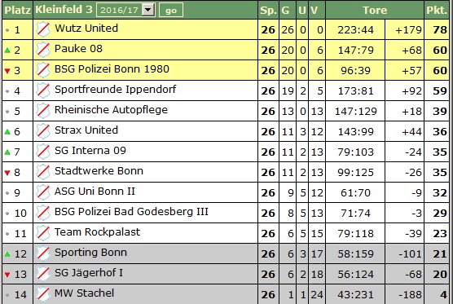The height and width of the screenshot is (304, 453).
Task: Click the green up arrow beside rank 2
Action: [7, 51]
